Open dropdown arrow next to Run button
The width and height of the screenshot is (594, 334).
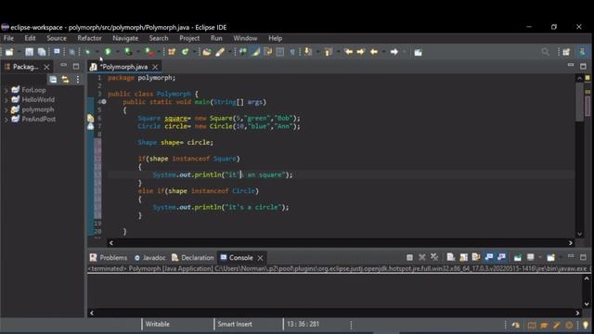coord(118,52)
